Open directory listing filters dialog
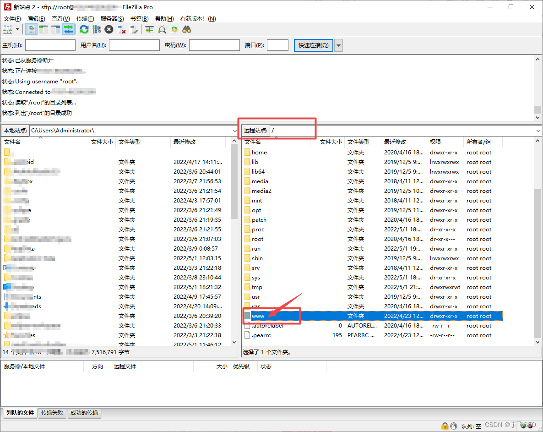 pos(150,29)
